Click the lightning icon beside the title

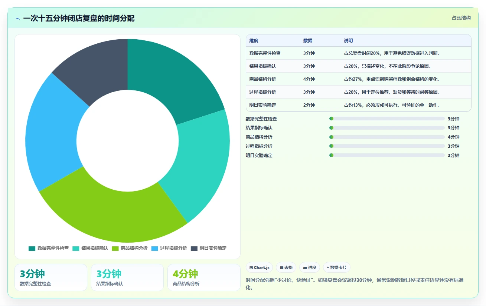point(17,19)
